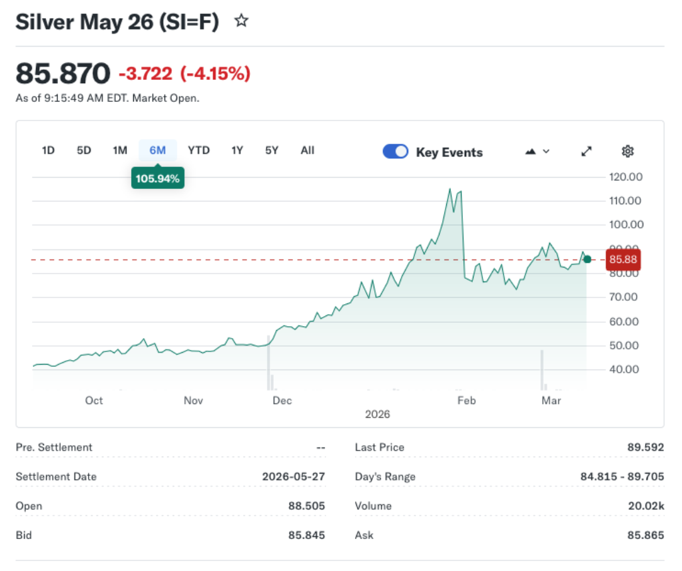Select the 1M range tab
Screen dimensions: 682x571
click(x=119, y=150)
